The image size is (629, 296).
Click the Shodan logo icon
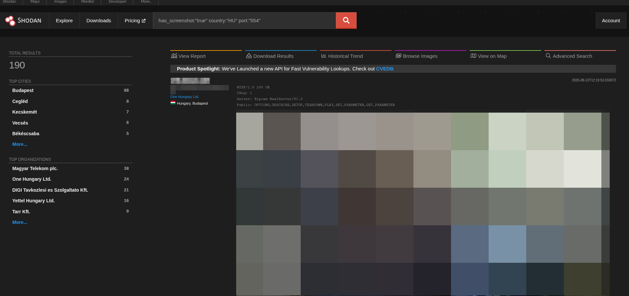pos(10,21)
